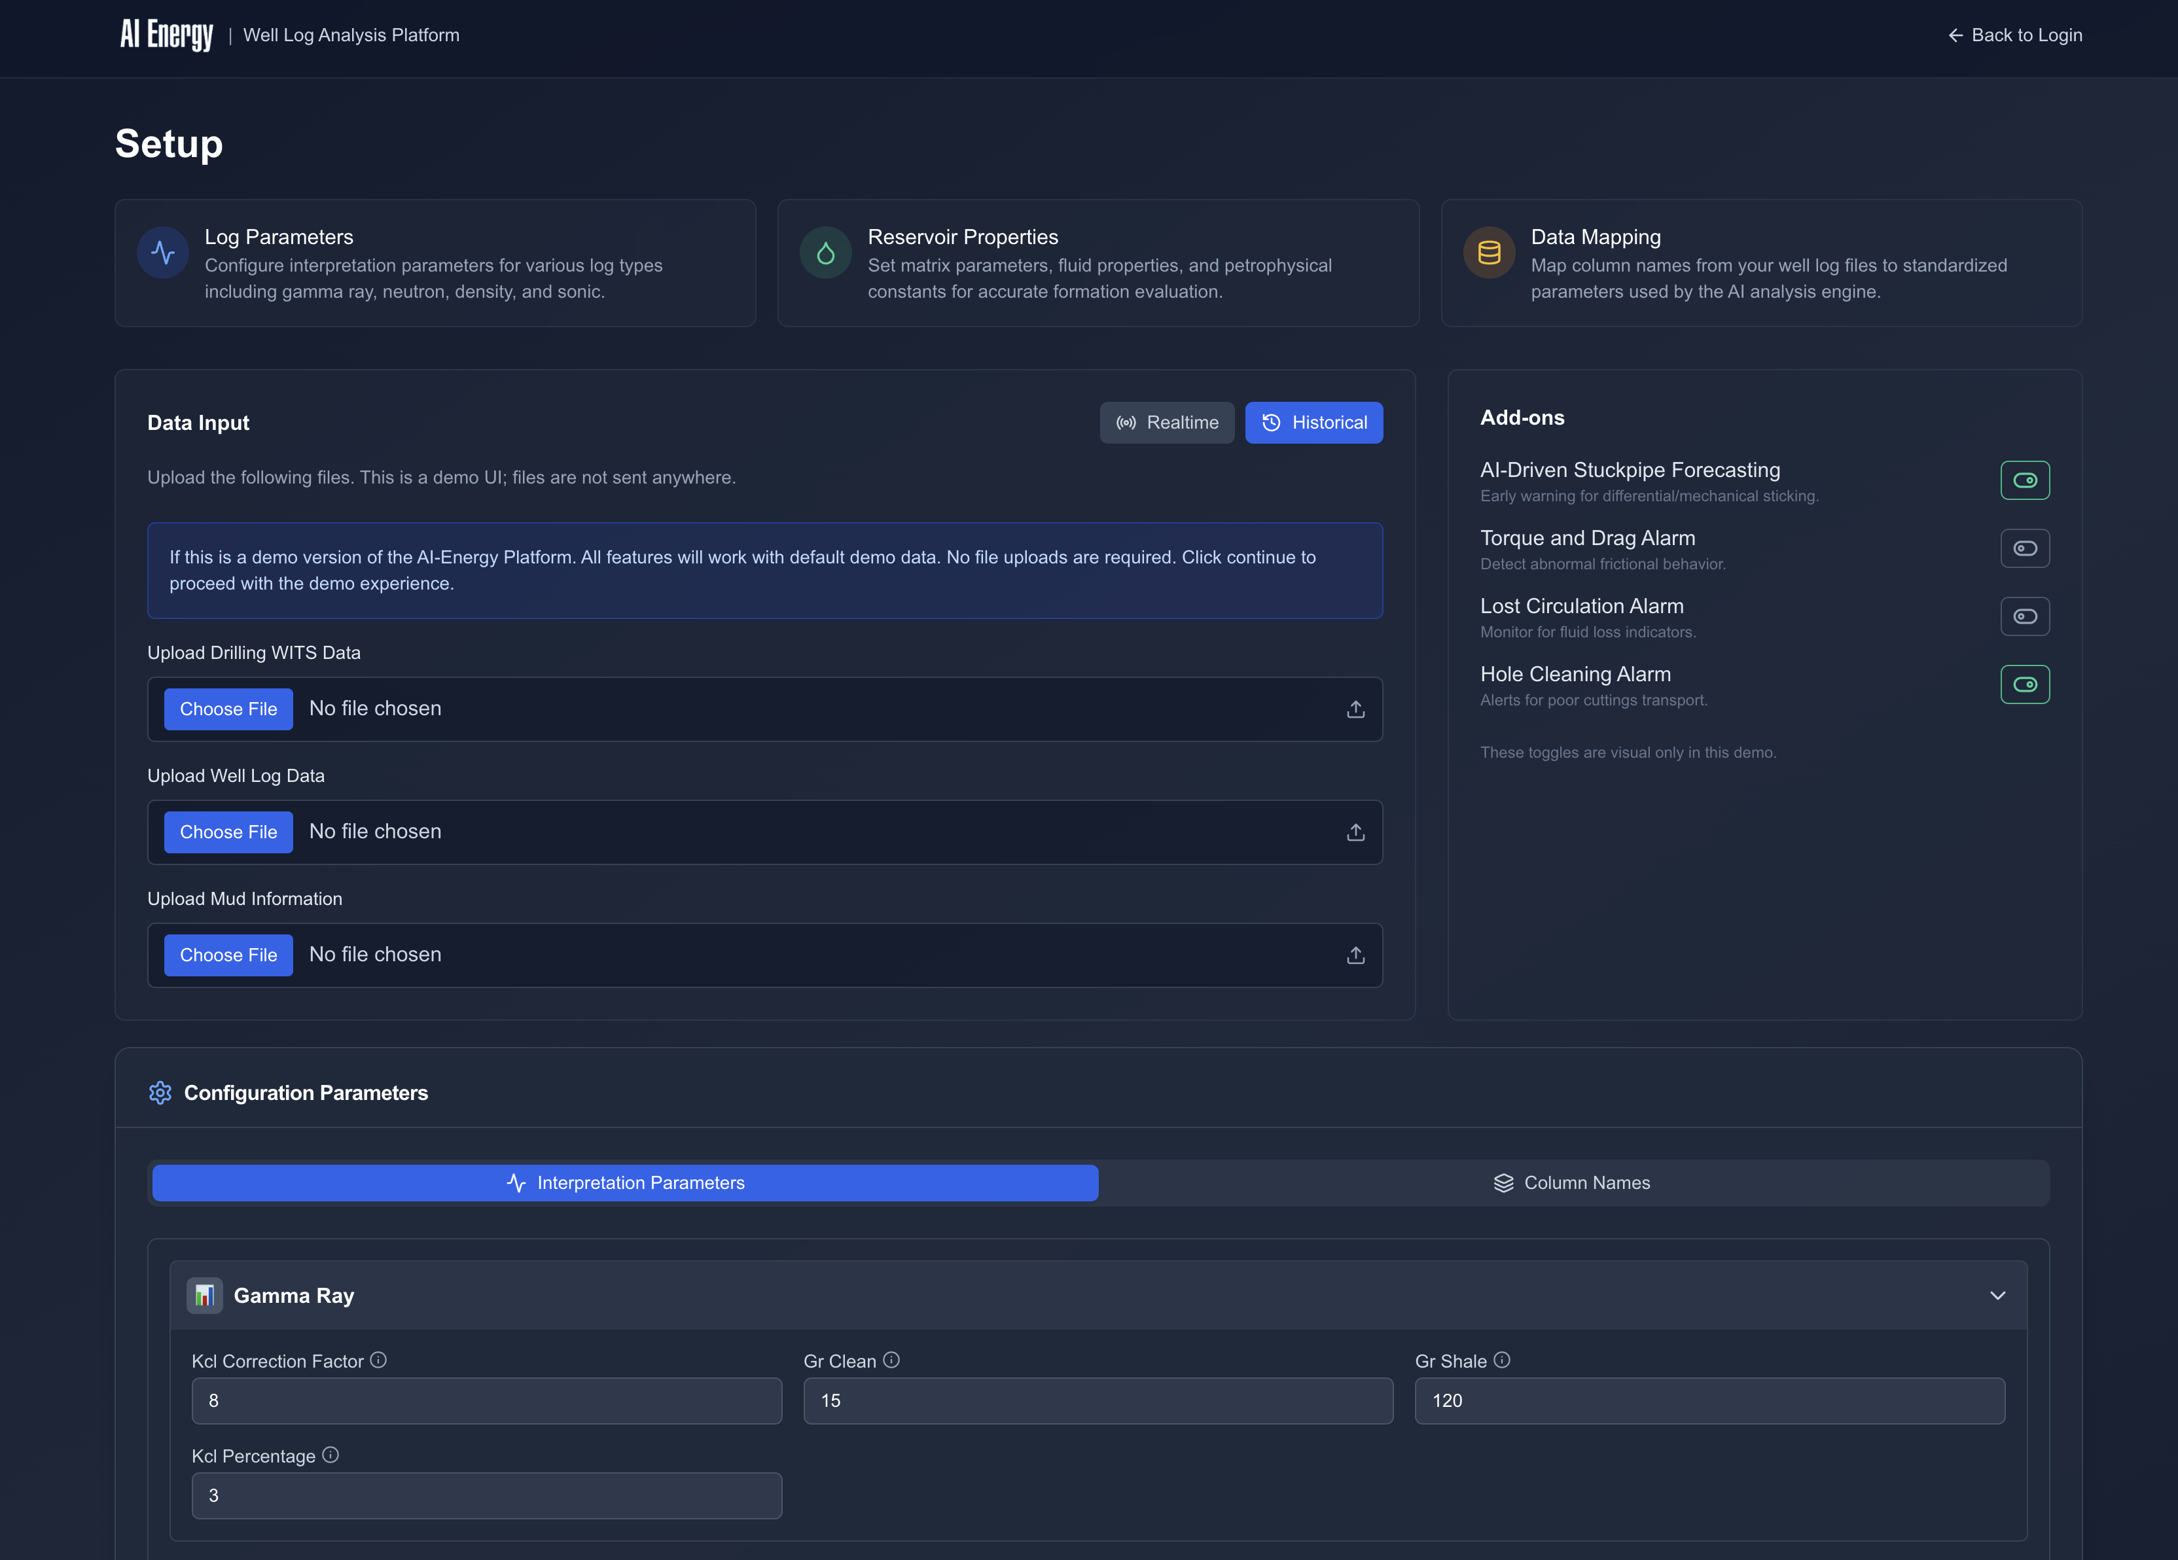Click the Setup page heading
Screen dimensions: 2178x1560
tap(169, 144)
